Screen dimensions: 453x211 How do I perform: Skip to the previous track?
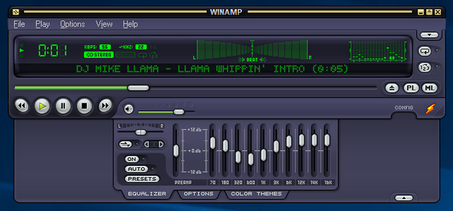click(22, 106)
